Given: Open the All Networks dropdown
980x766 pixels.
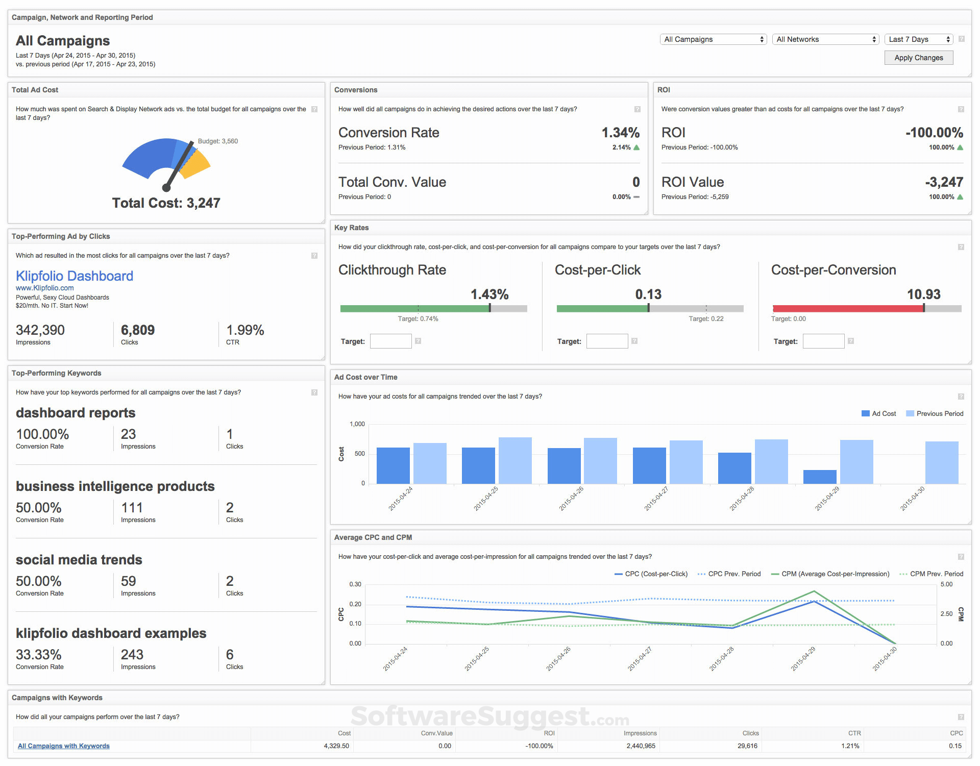Looking at the screenshot, I should [825, 39].
